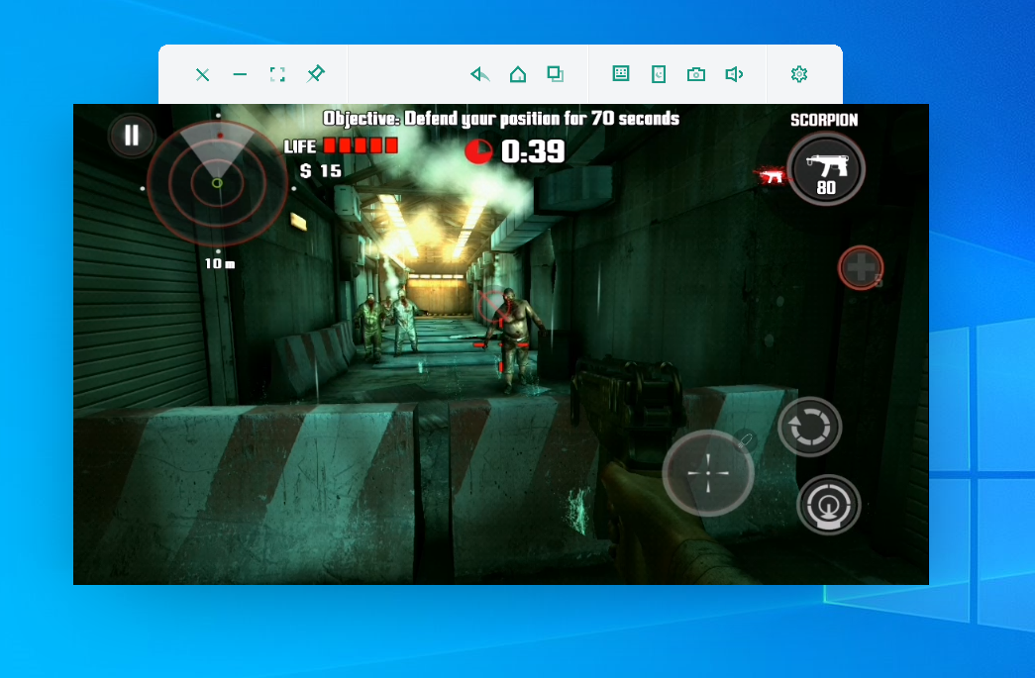
Task: Click the "SCORPION" weapon name label
Action: 824,120
